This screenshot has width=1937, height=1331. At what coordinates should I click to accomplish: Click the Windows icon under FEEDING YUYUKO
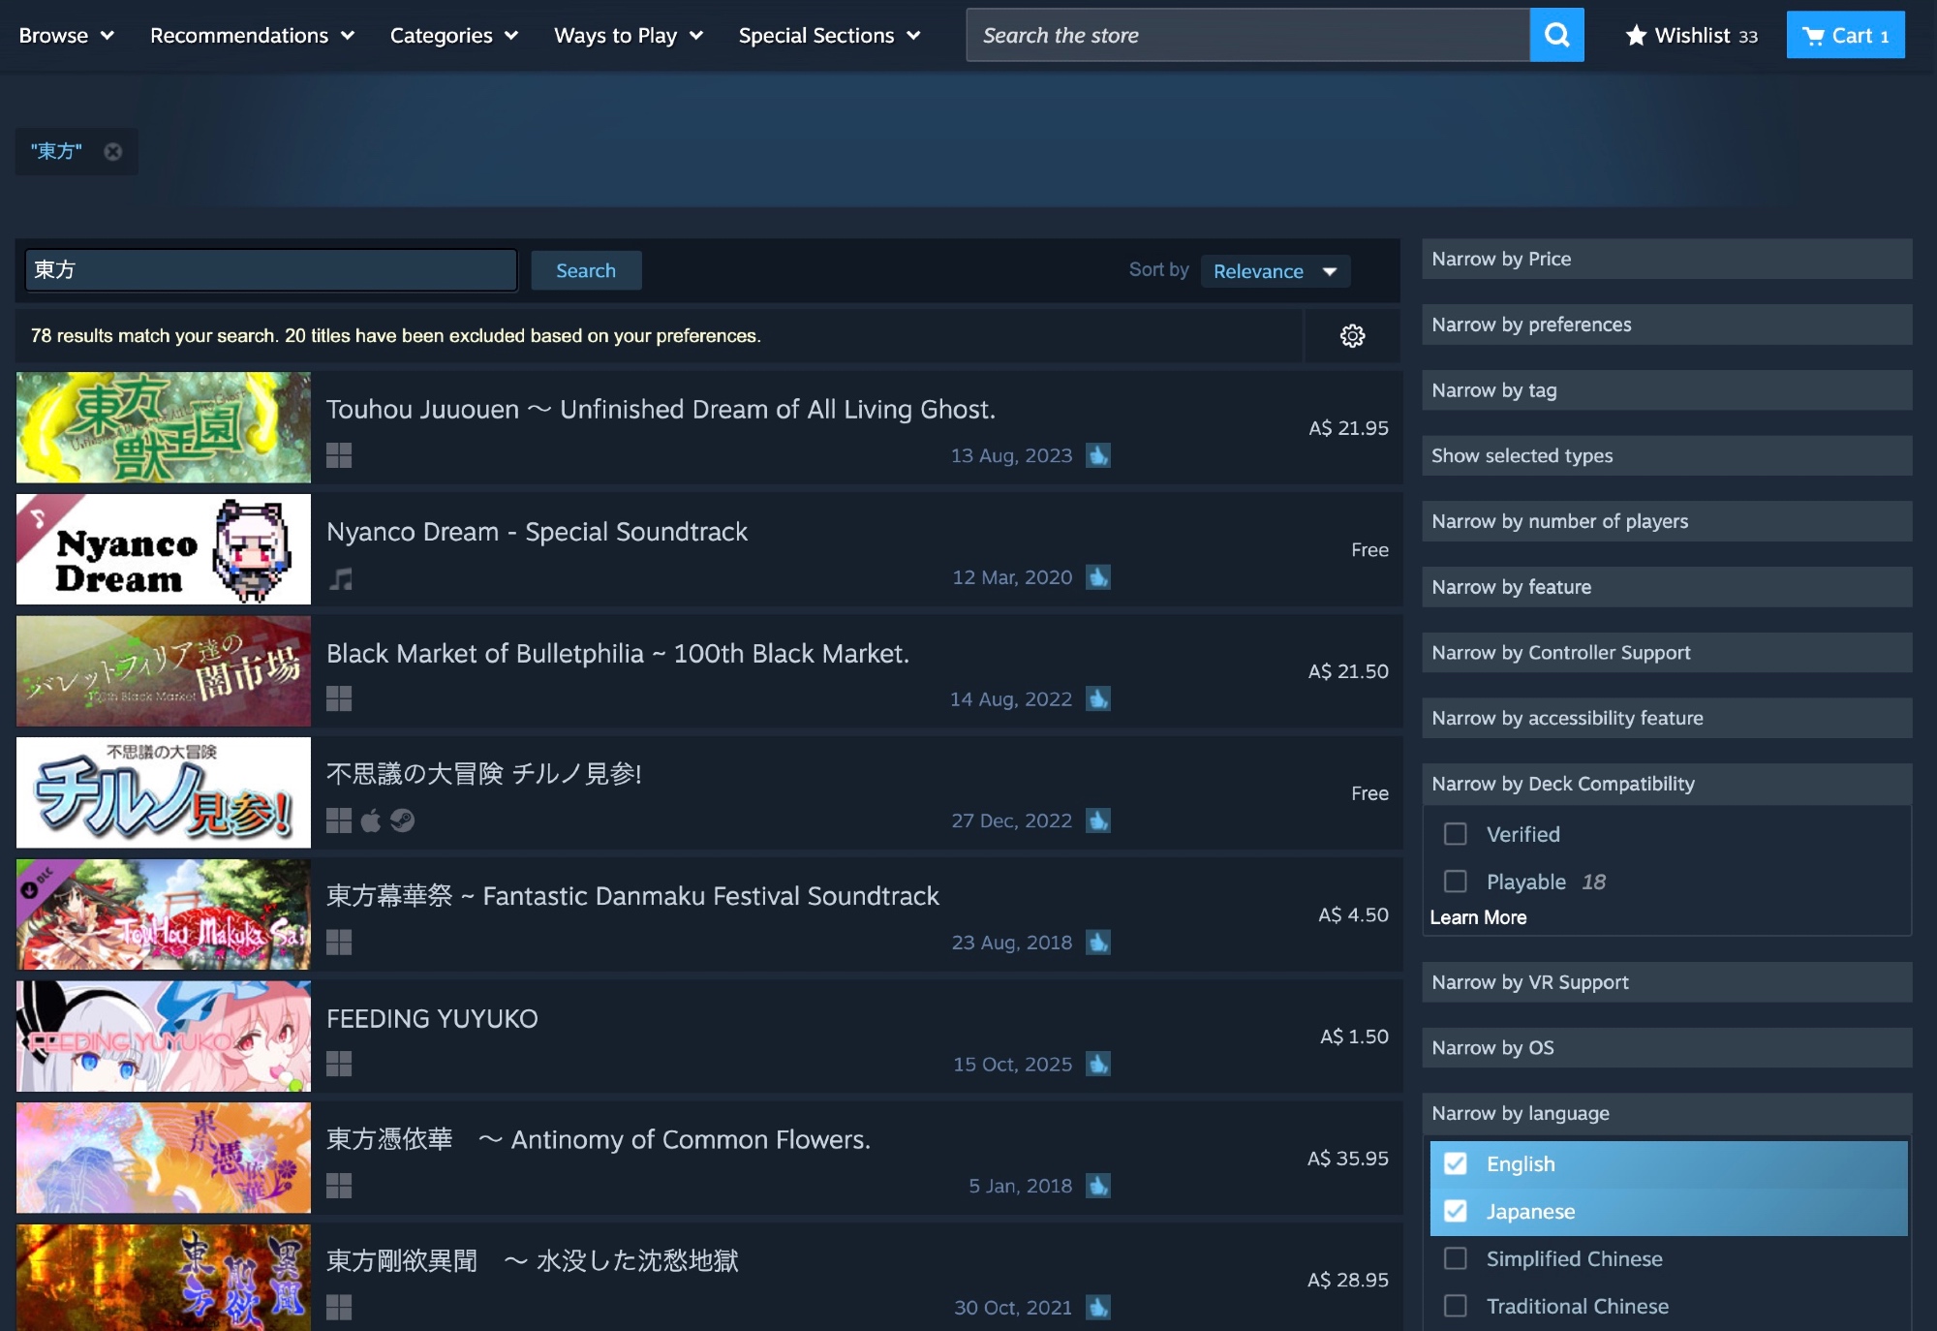point(339,1064)
